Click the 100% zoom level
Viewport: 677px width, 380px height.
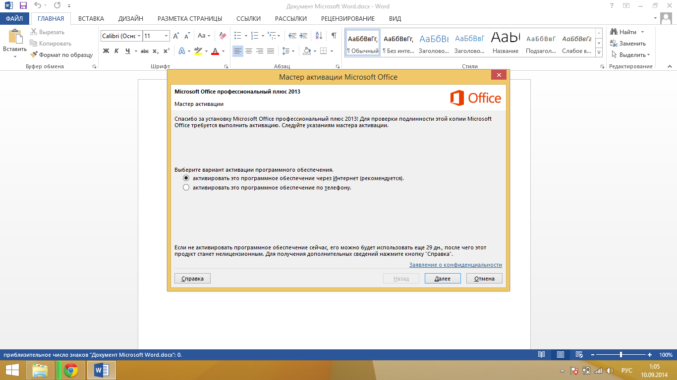pyautogui.click(x=666, y=355)
